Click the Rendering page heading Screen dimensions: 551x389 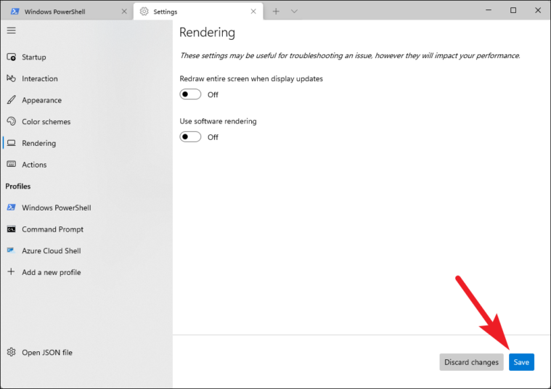click(x=207, y=33)
